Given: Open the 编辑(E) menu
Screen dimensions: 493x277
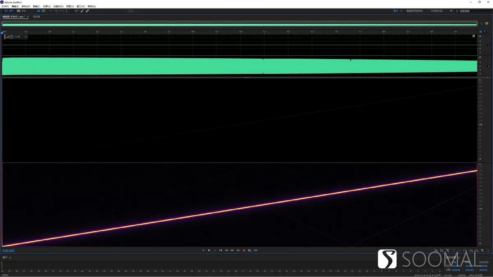Looking at the screenshot, I should point(15,7).
